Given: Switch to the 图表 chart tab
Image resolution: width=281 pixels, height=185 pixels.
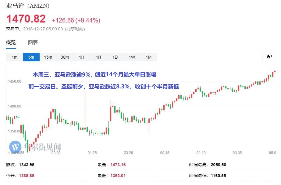Looking at the screenshot, I should coord(33,43).
